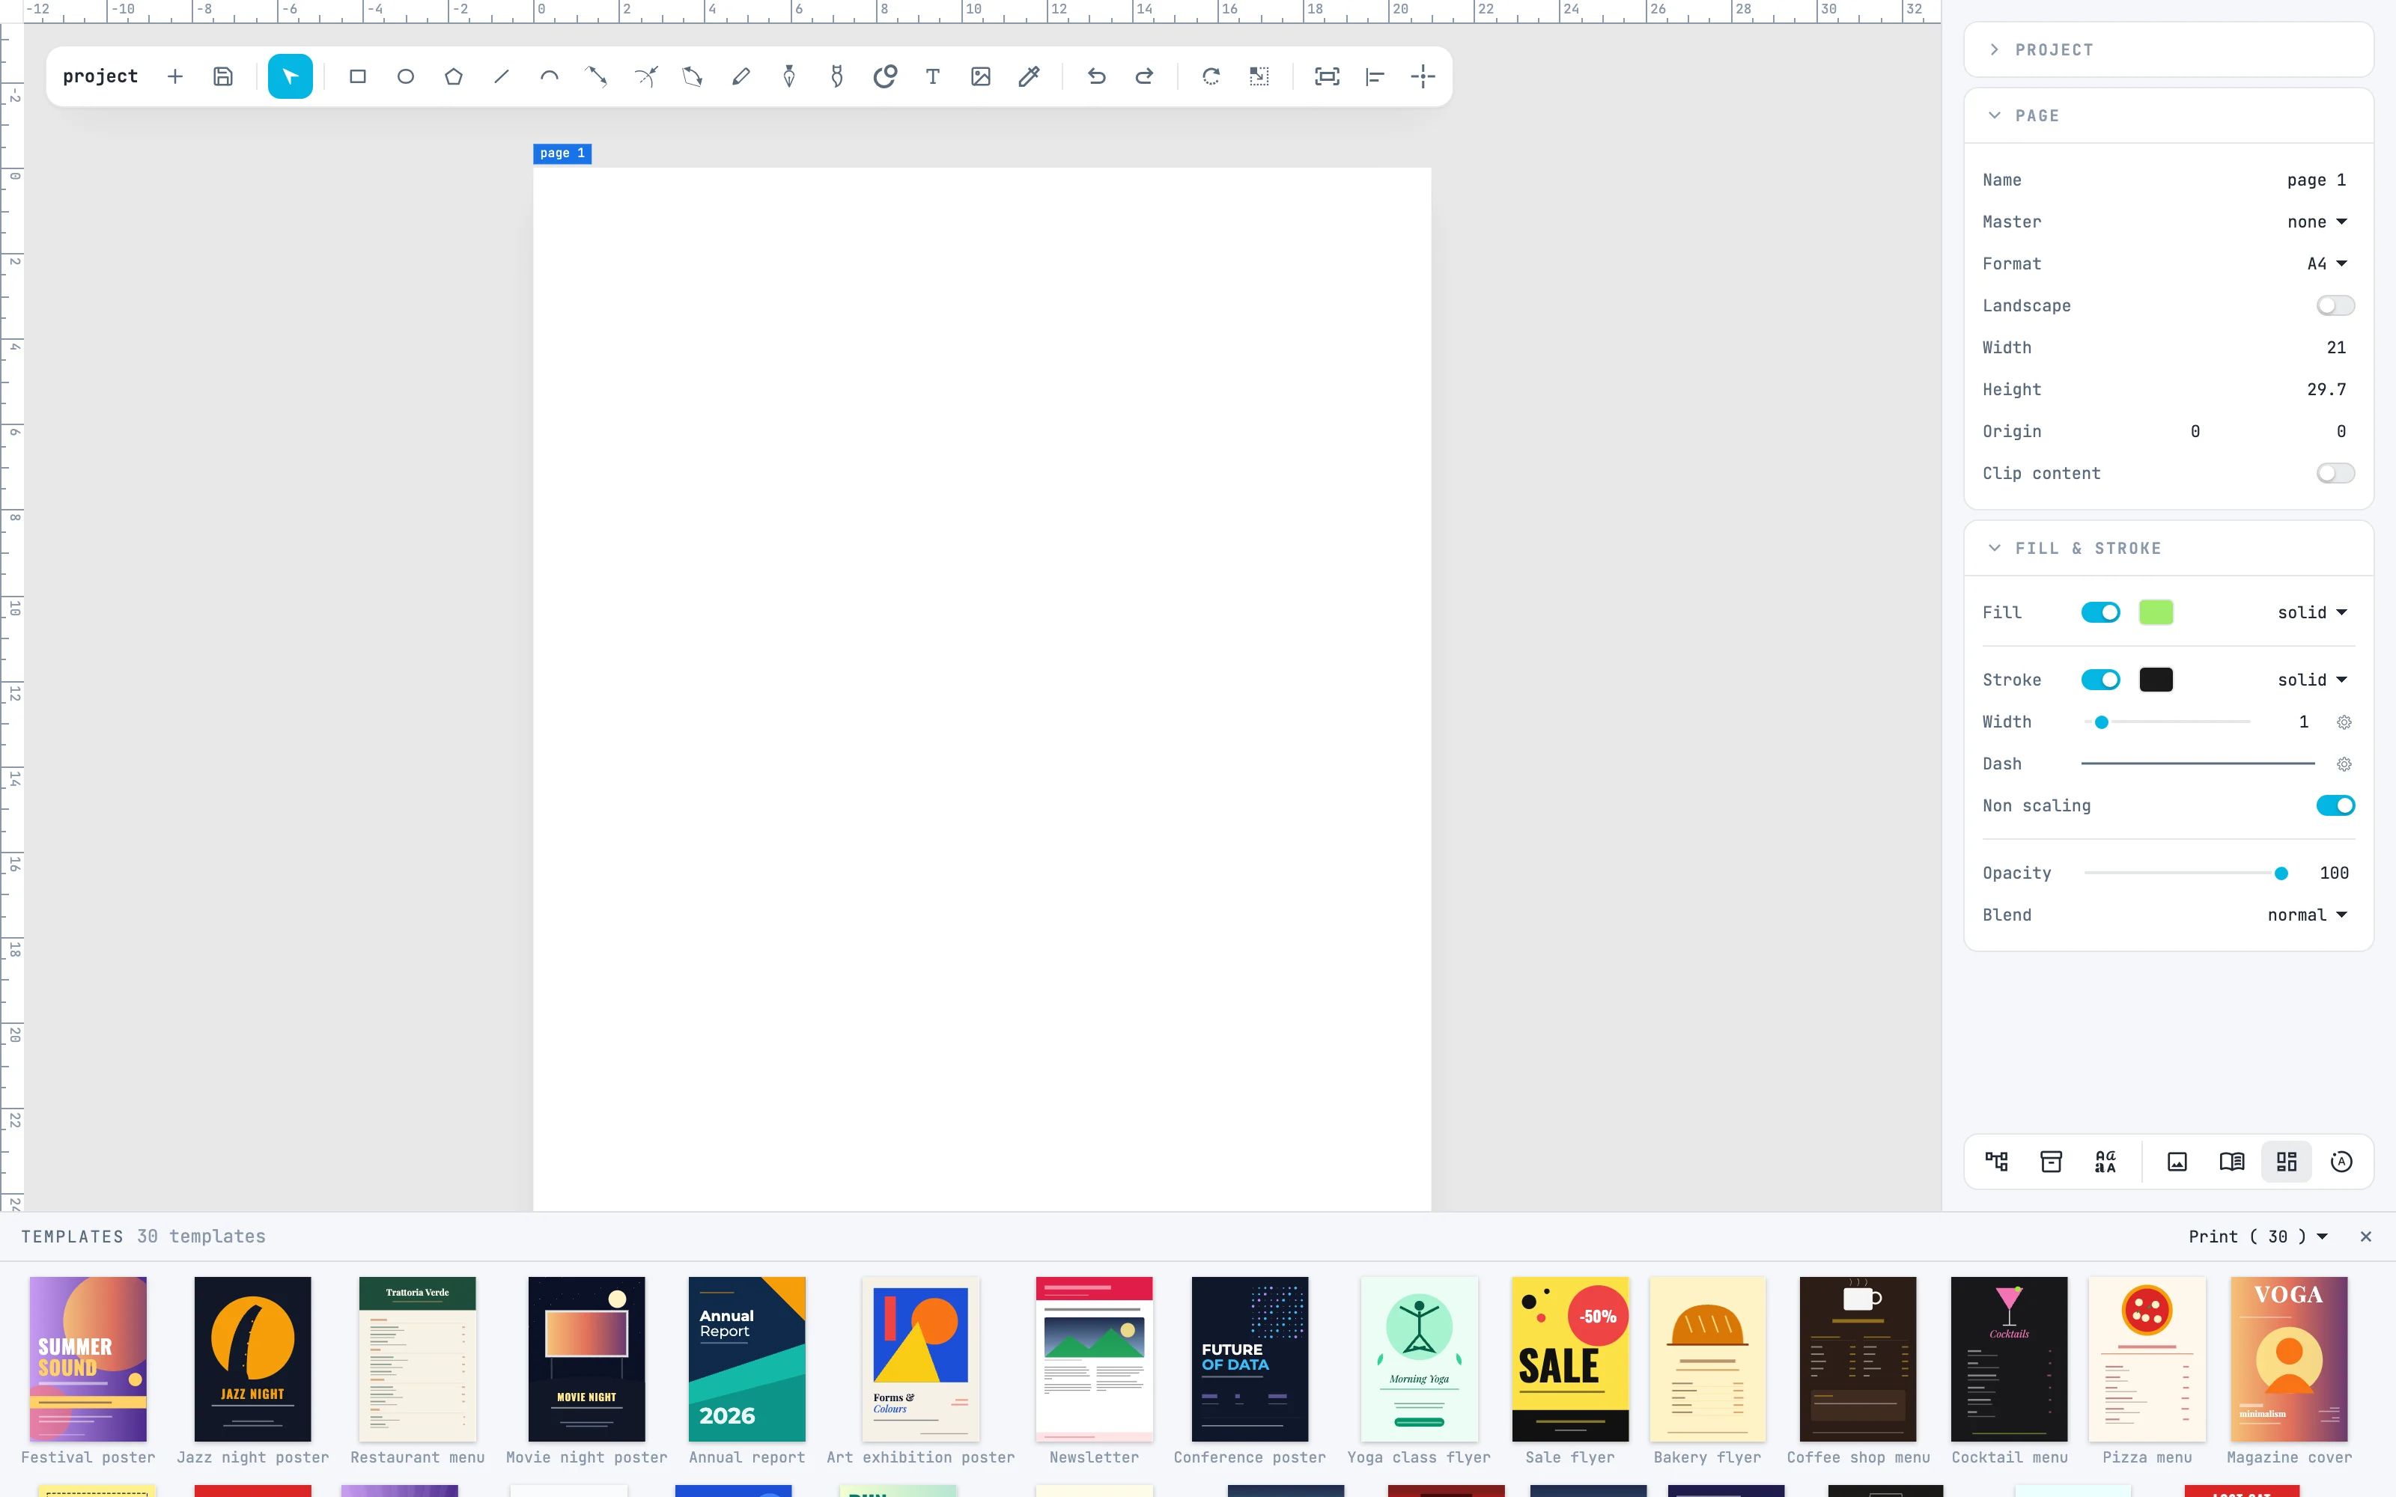This screenshot has height=1497, width=2396.
Task: Open the Fill type solid dropdown
Action: 2313,613
